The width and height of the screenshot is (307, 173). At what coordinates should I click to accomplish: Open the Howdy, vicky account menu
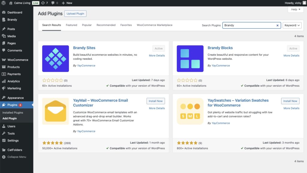(x=295, y=3)
